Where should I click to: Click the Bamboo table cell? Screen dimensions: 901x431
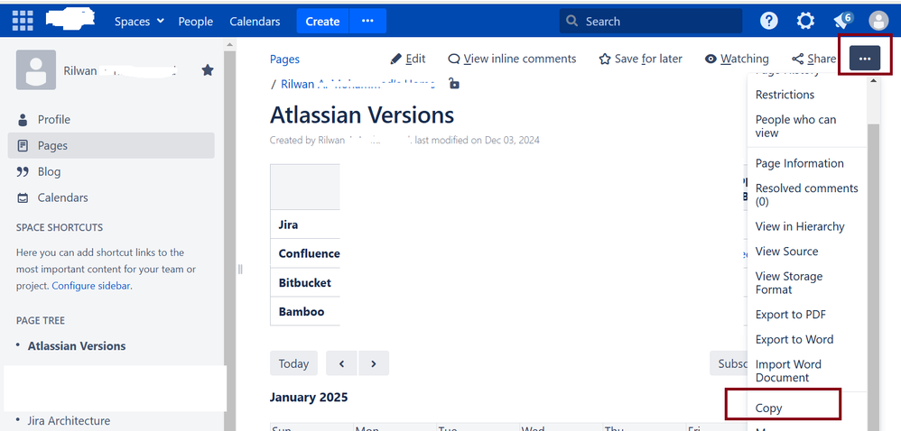click(305, 312)
